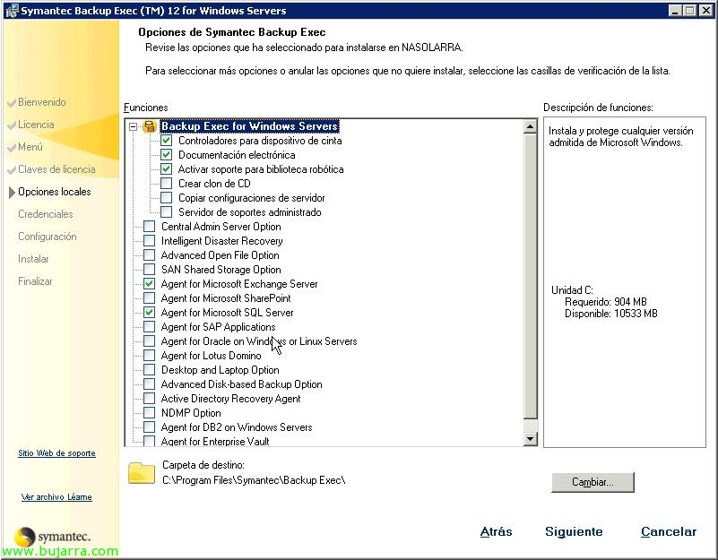Click the Instalar step in sidebar
718x560 pixels.
click(33, 259)
